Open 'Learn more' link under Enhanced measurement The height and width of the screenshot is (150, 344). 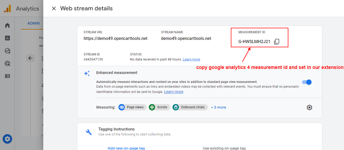pos(174,92)
